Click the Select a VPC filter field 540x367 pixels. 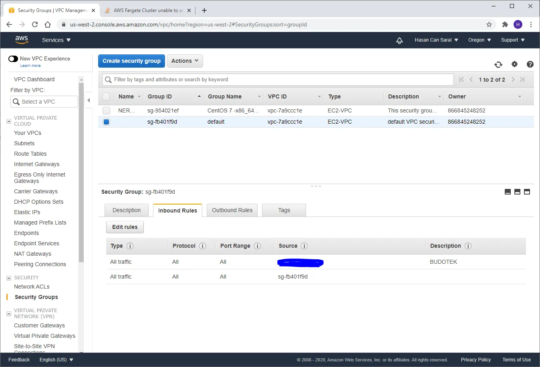pyautogui.click(x=44, y=102)
